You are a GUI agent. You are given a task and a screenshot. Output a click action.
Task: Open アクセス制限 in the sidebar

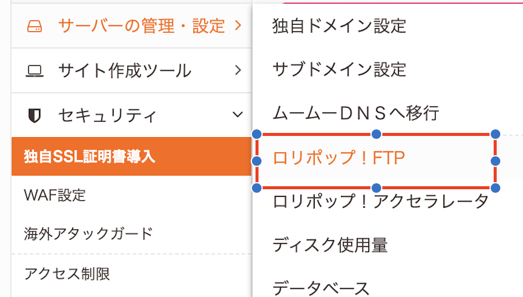tap(67, 274)
